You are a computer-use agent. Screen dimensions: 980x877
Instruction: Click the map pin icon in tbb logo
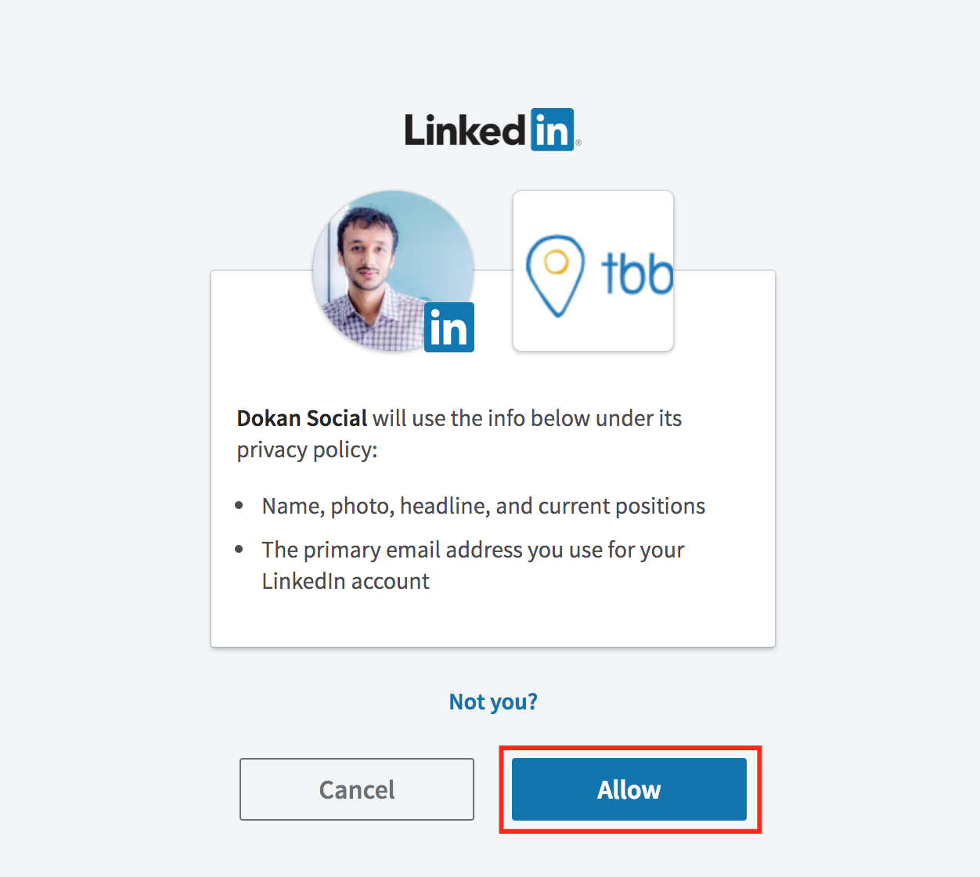pos(555,276)
